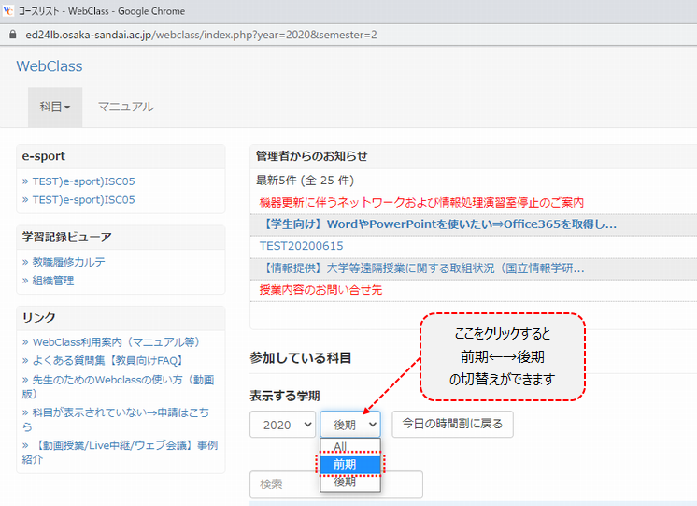Click the padlock icon in address bar

pyautogui.click(x=11, y=34)
